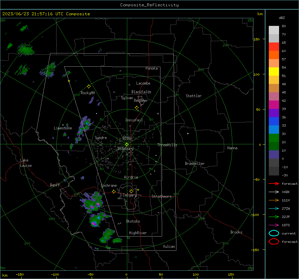Click the yellow diamond marker near RedDeer

(x=137, y=108)
